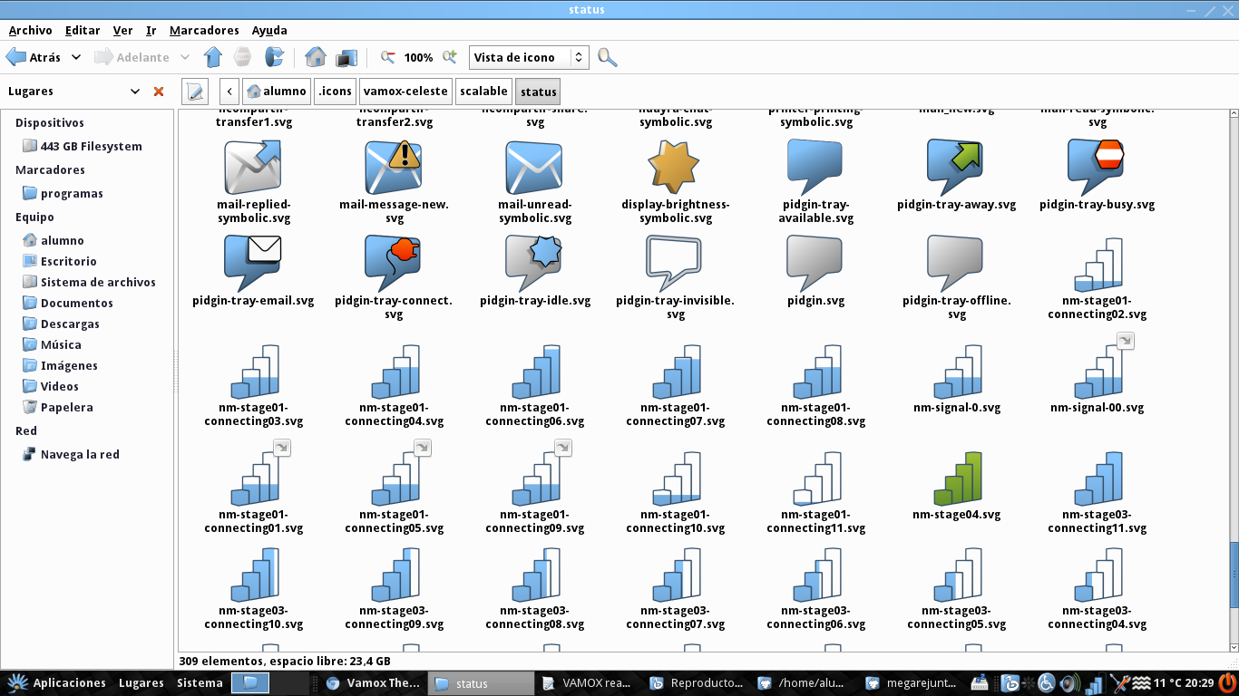Select the nm-signal-0.svg thumbnail
Screen dimensions: 1239x696
click(957, 370)
